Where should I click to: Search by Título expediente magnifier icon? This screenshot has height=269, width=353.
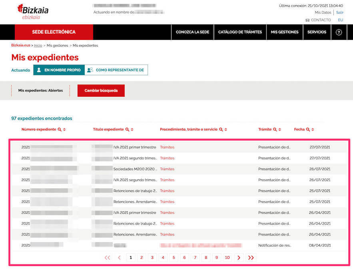(127, 130)
